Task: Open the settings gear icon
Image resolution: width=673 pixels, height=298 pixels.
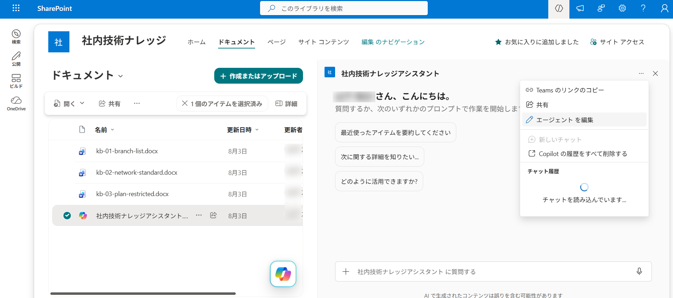Action: (622, 8)
